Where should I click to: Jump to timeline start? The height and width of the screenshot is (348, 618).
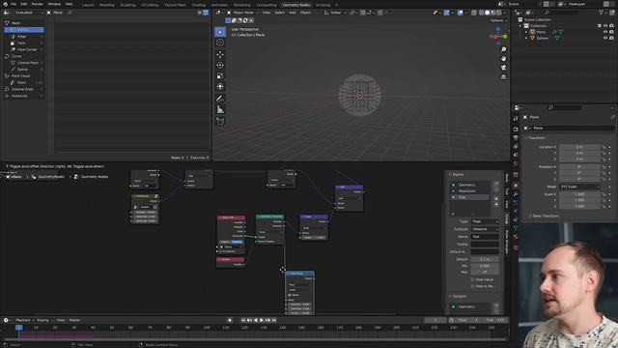coord(243,320)
